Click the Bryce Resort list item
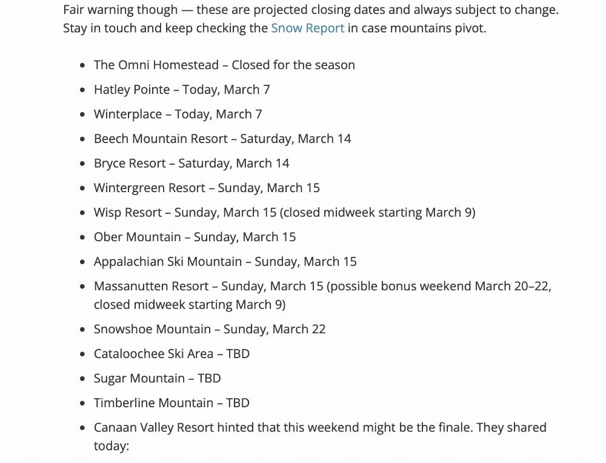Viewport: 606px width, 463px height. pos(191,164)
